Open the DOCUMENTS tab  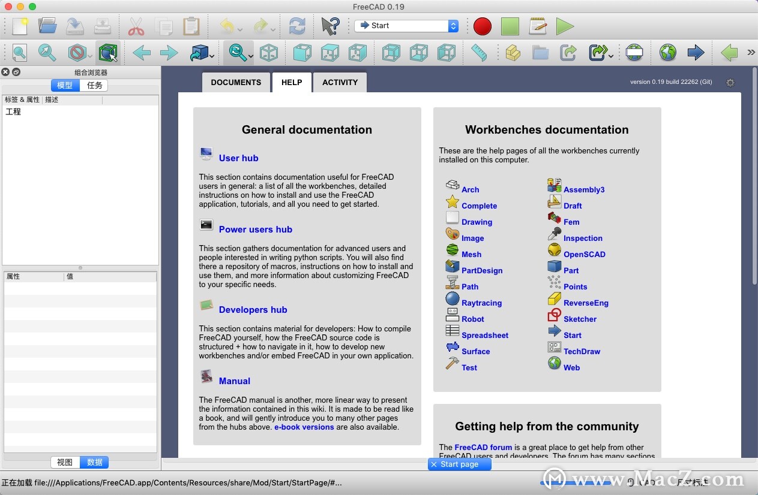click(x=236, y=82)
